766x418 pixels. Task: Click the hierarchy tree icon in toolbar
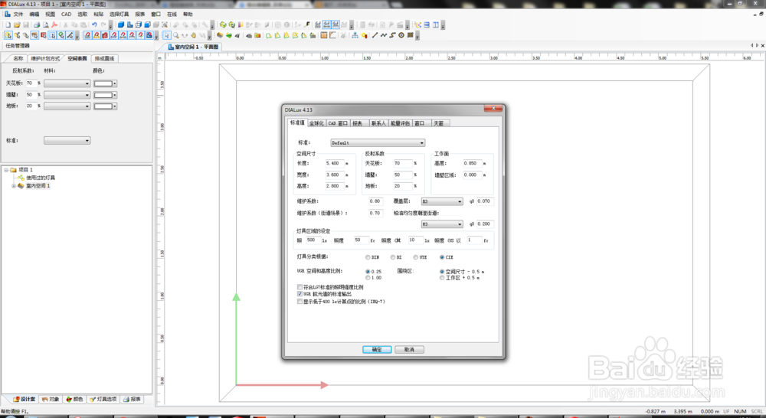[355, 35]
